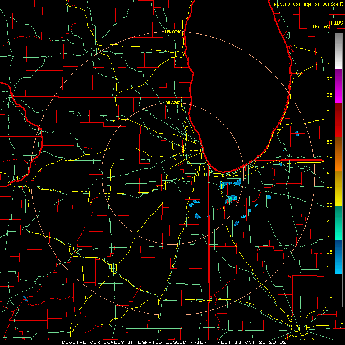The image size is (345, 345).
Task: Click the 30 value on legend
Action: 329,205
